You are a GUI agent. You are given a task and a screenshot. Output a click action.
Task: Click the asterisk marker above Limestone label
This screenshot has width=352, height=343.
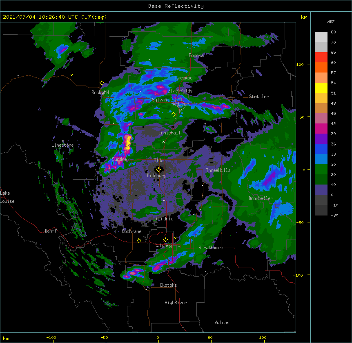(63, 141)
